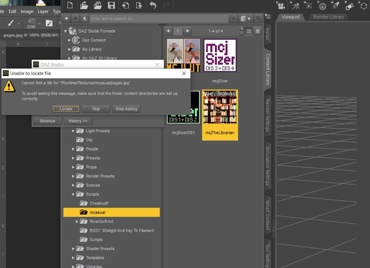Expand the Daz Connect node

pos(69,40)
